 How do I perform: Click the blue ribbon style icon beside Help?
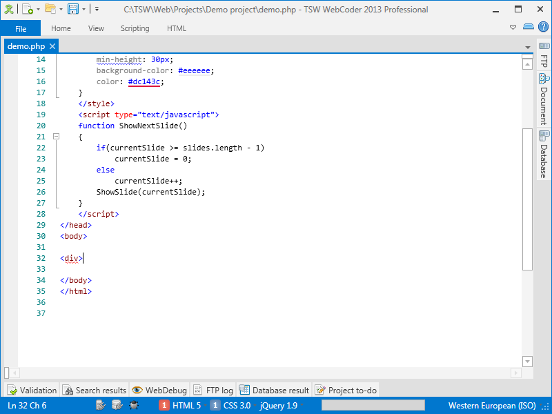(528, 28)
